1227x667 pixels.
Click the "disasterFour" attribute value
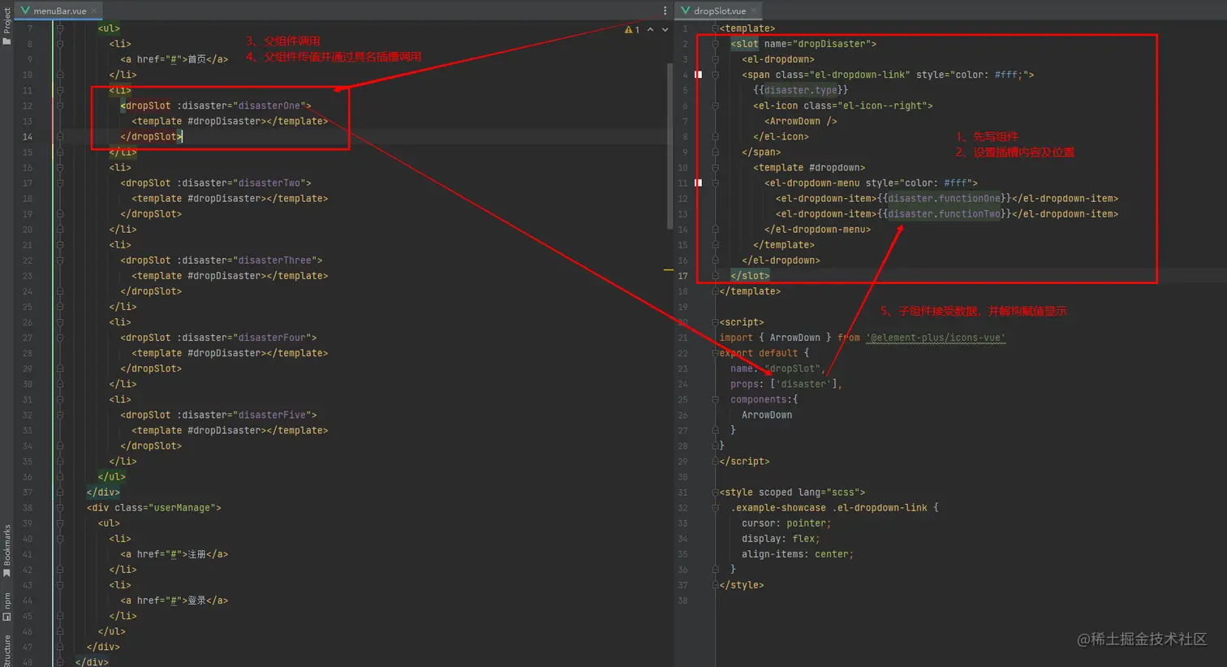point(273,338)
